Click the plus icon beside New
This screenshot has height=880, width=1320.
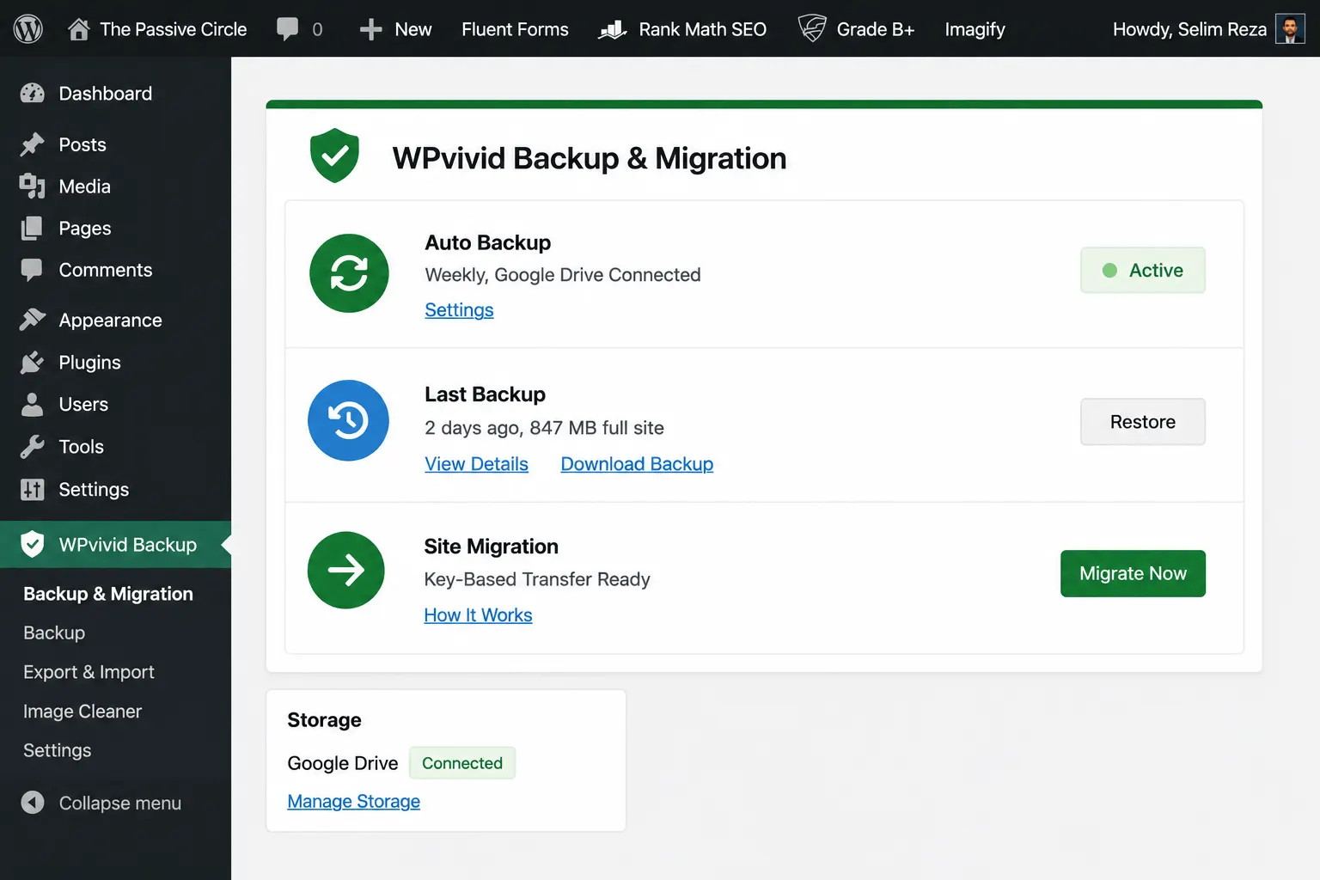coord(370,29)
